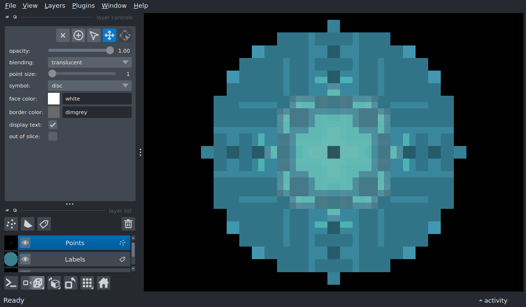
Task: Open the console terminal button
Action: click(11, 283)
